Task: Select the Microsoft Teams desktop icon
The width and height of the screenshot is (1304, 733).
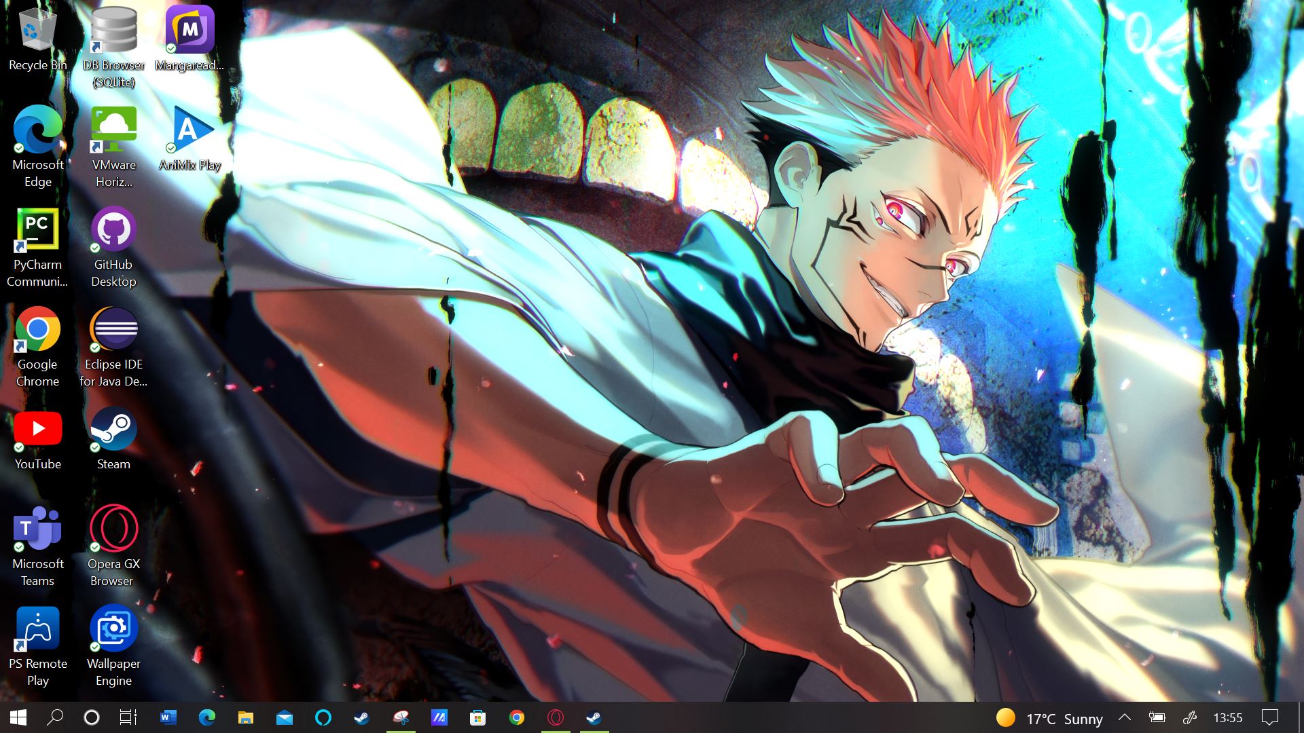Action: 37,547
